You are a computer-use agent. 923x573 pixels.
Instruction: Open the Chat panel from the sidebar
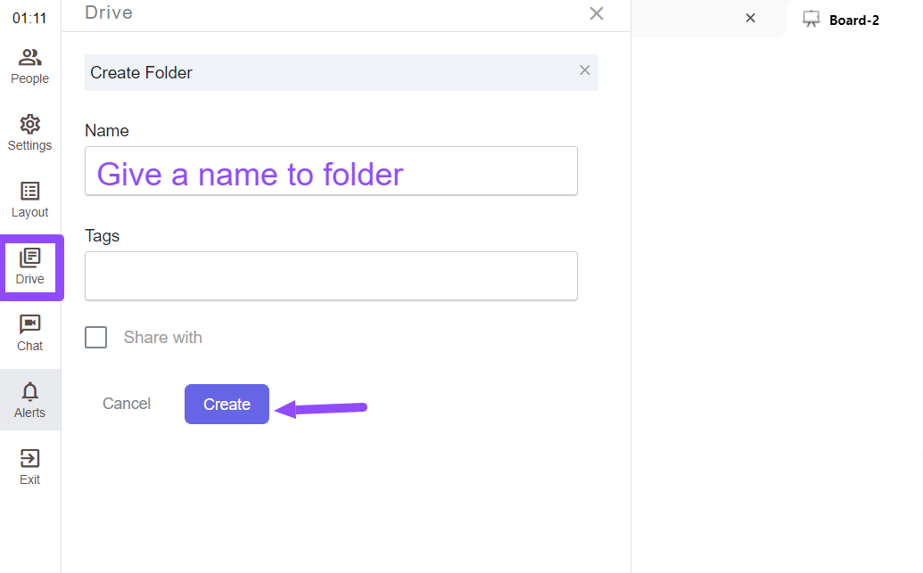pyautogui.click(x=30, y=333)
